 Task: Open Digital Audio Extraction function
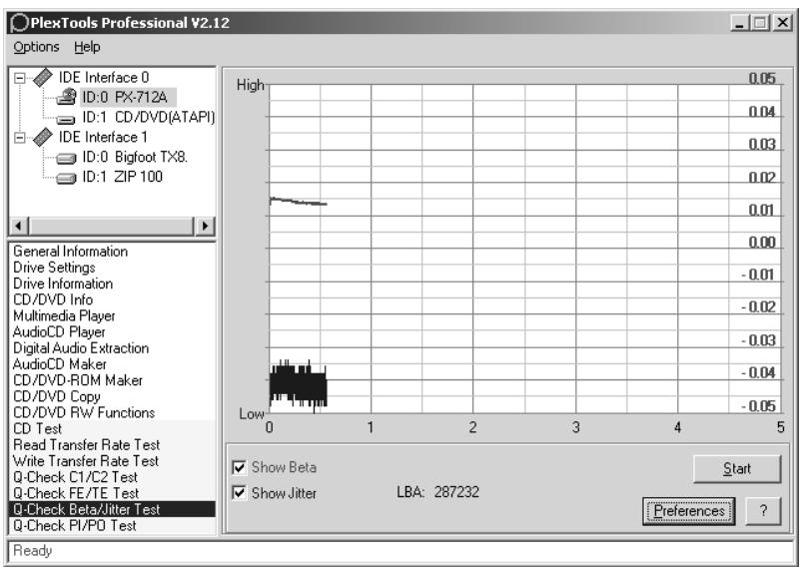(x=81, y=348)
